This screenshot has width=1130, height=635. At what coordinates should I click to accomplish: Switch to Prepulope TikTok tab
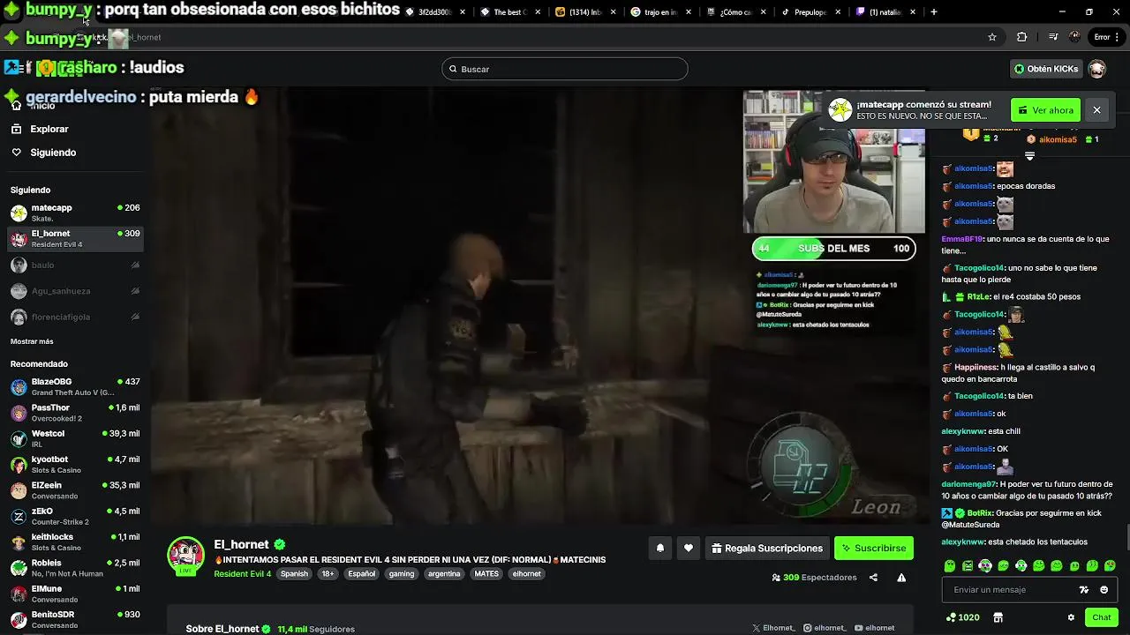[810, 11]
